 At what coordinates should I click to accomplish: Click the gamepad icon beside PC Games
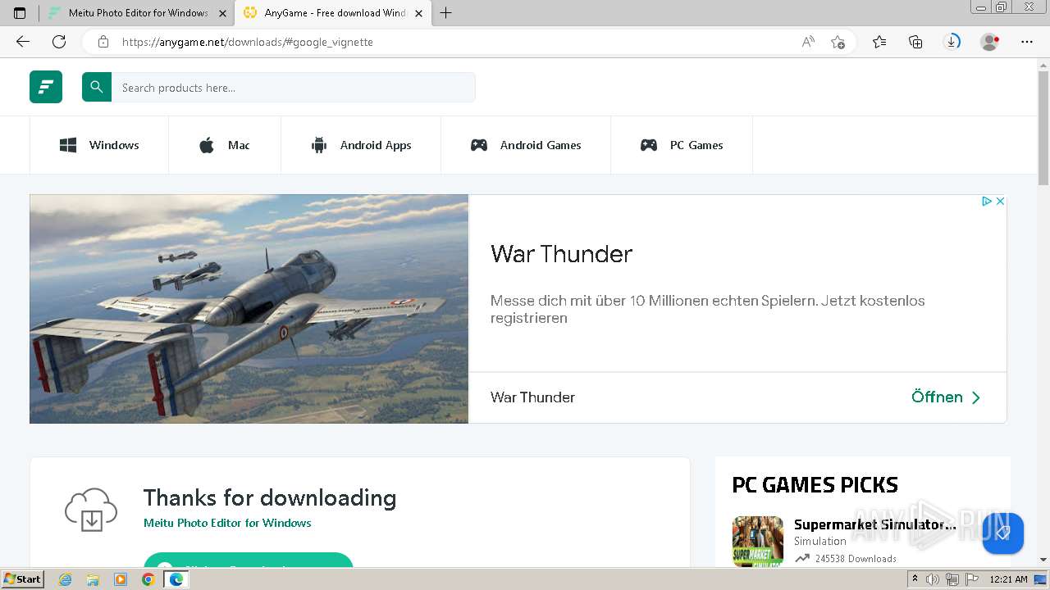coord(649,145)
